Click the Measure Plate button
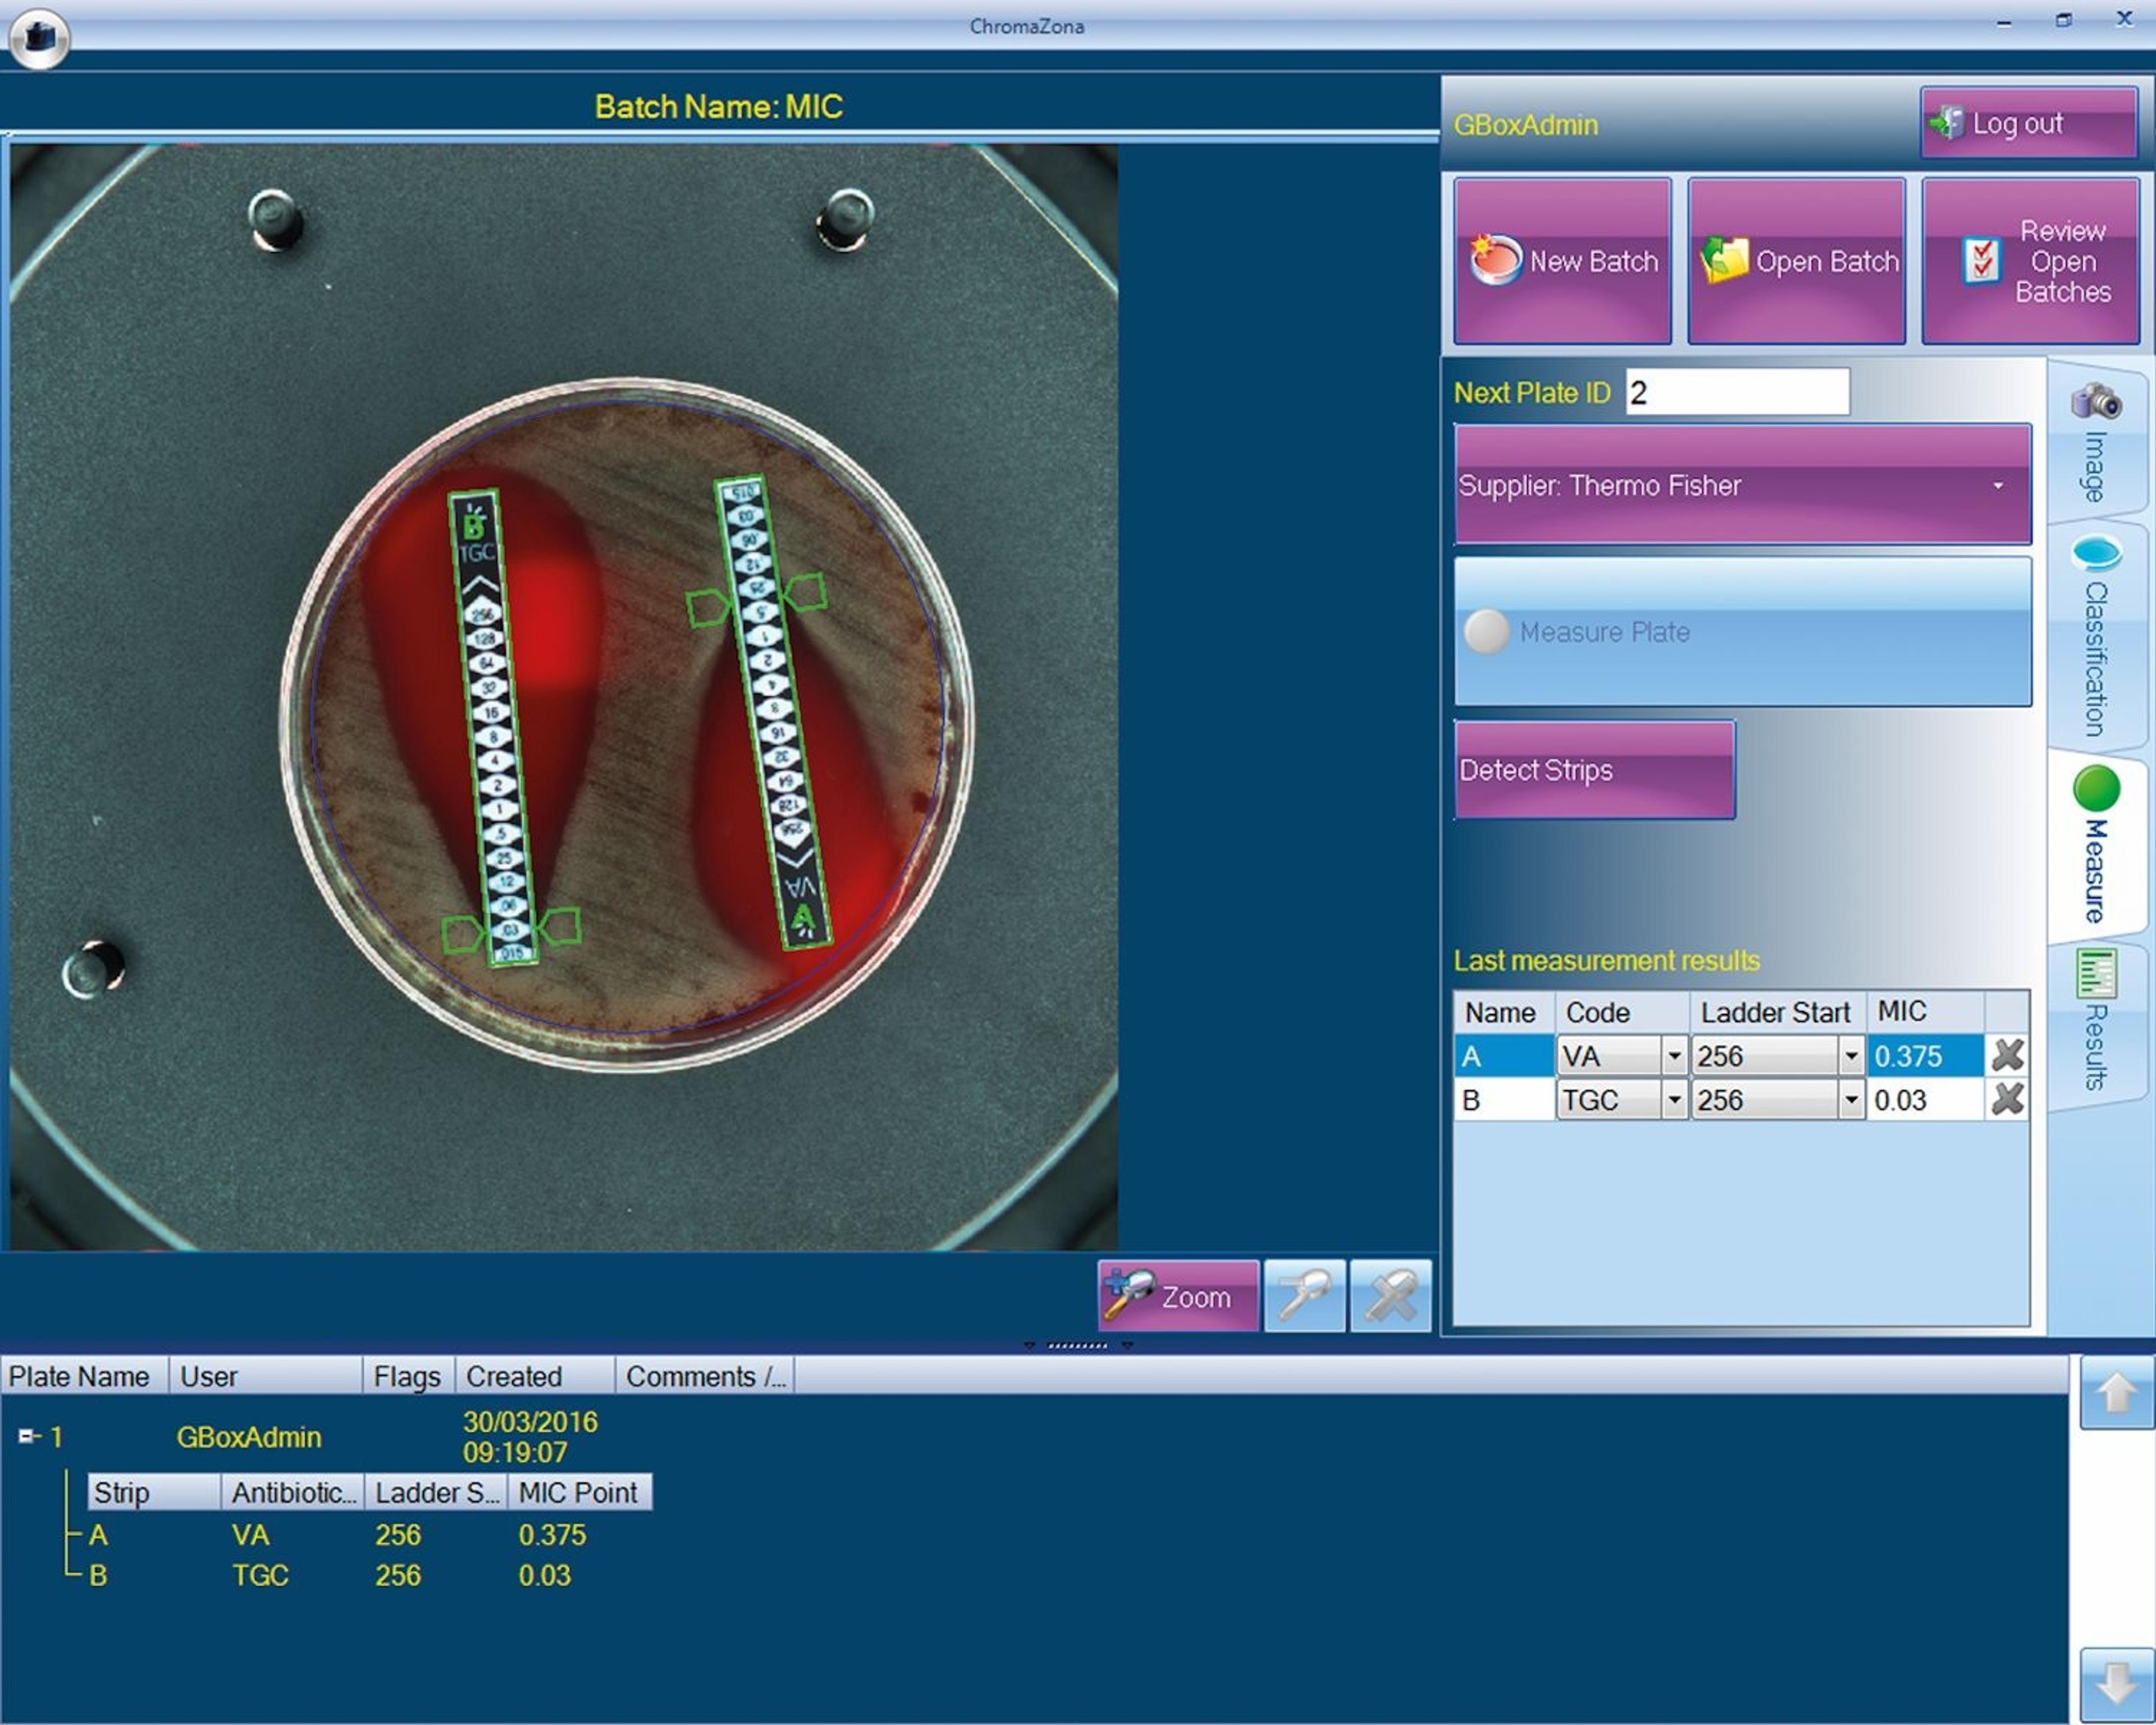This screenshot has height=1725, width=2156. 1742,631
